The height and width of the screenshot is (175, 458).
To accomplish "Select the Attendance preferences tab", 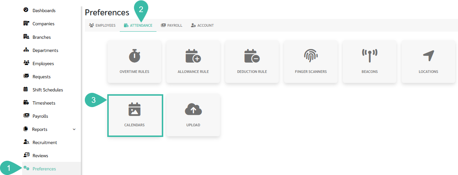I will point(138,25).
